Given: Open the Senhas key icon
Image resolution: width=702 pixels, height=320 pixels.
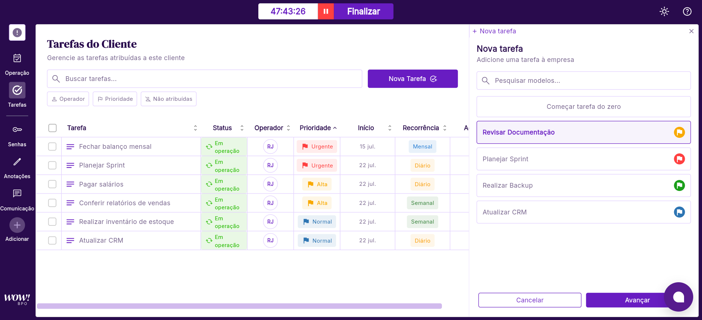Looking at the screenshot, I should [17, 130].
